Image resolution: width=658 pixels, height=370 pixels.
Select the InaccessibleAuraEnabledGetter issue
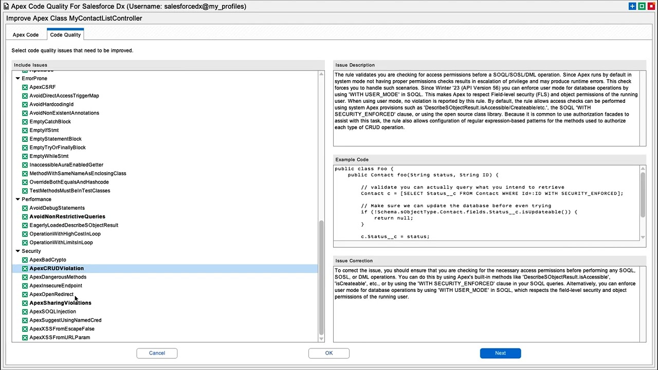[66, 165]
